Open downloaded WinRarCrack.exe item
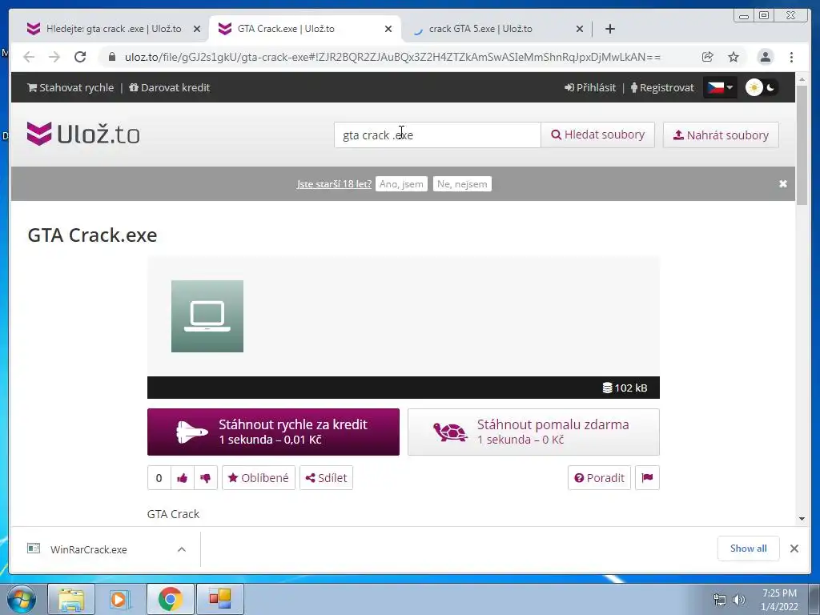The height and width of the screenshot is (615, 820). pyautogui.click(x=89, y=549)
